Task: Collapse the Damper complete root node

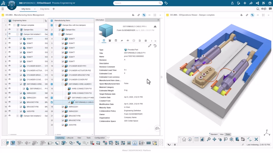Action: pos(15,25)
